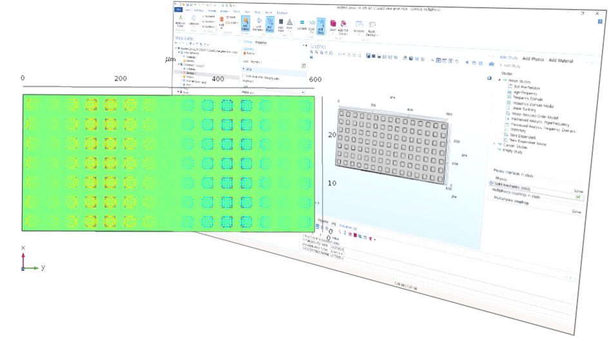
Task: Toggle Scale values when changing units checkbox
Action: pos(244,76)
